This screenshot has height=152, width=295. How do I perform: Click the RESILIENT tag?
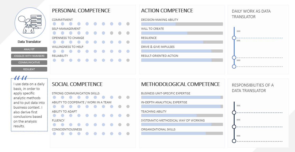tap(29, 69)
